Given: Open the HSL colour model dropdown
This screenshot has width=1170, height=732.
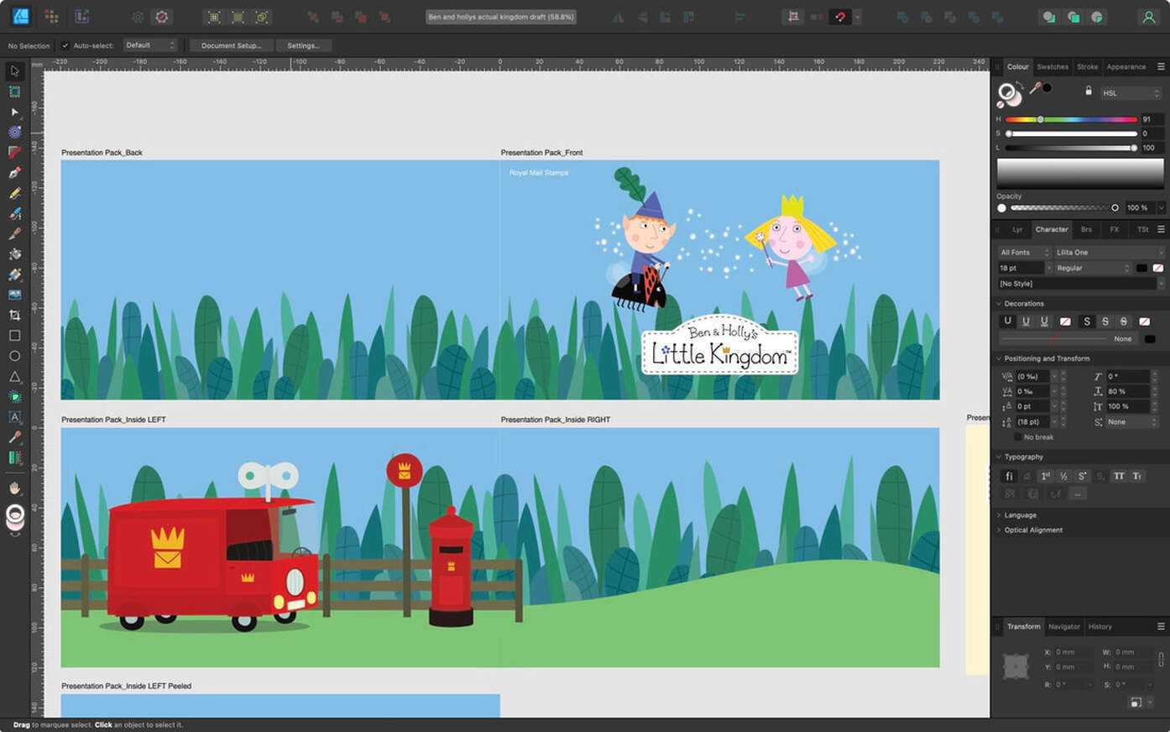Looking at the screenshot, I should (x=1131, y=93).
